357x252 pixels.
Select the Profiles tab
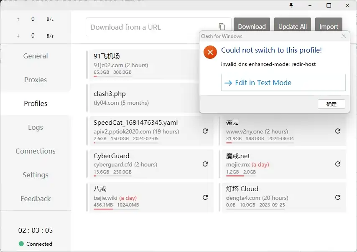pyautogui.click(x=36, y=103)
